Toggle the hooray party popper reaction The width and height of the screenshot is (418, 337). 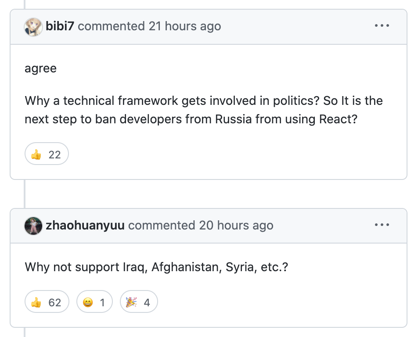[x=139, y=301]
